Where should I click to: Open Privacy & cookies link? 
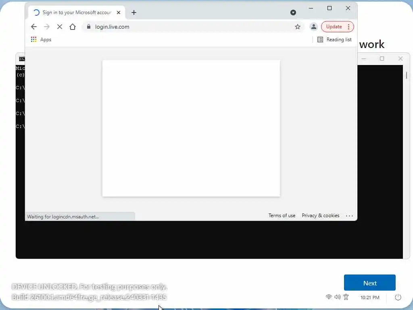click(x=321, y=216)
